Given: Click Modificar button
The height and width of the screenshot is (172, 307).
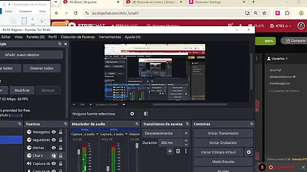Looking at the screenshot, I should pos(22,90).
